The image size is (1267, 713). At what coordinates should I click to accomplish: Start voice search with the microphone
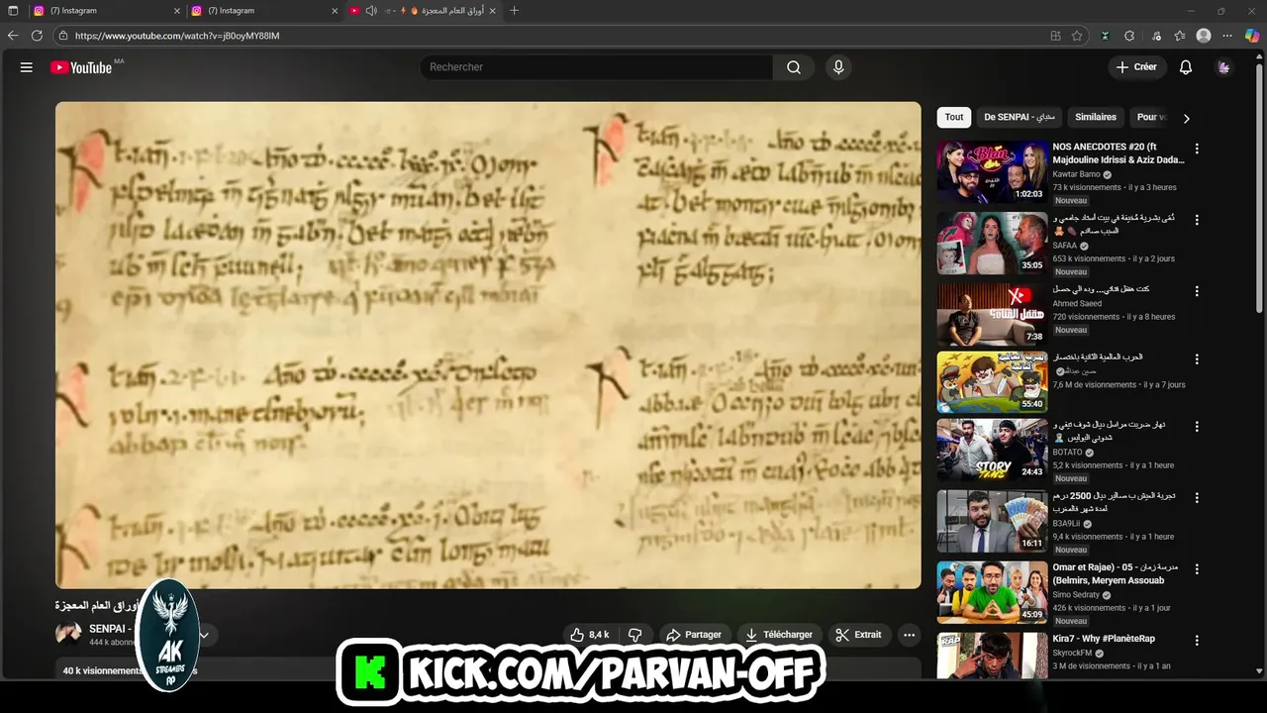838,67
